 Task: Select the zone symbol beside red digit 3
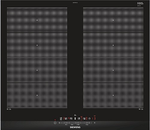[x=66, y=119]
